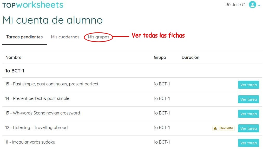
Task: Click Ver tarea for Listening - Travelling abroad
Action: tap(248, 128)
